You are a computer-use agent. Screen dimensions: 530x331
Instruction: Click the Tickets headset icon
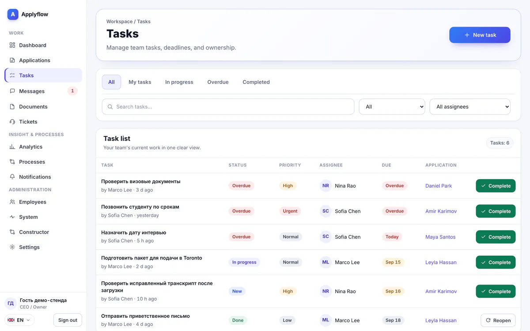coord(12,121)
